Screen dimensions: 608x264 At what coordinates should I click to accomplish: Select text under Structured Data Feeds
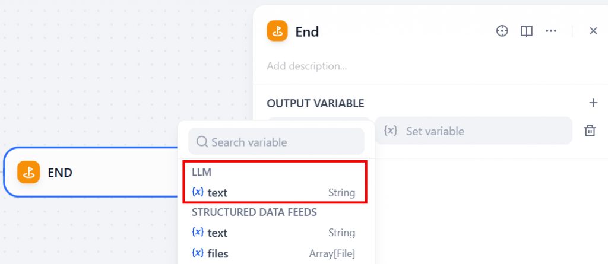274,233
